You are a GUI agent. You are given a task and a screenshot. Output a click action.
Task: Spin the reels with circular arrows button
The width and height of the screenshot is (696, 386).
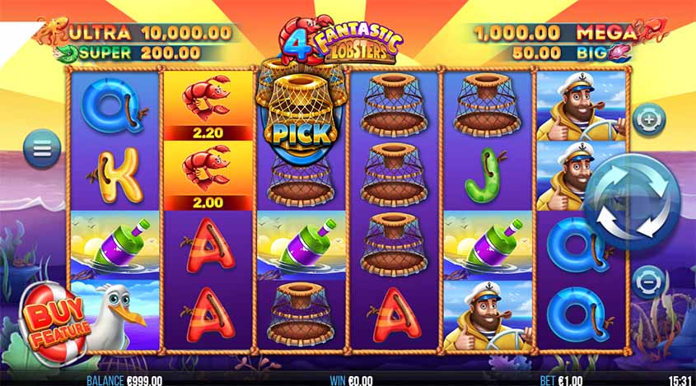632,202
